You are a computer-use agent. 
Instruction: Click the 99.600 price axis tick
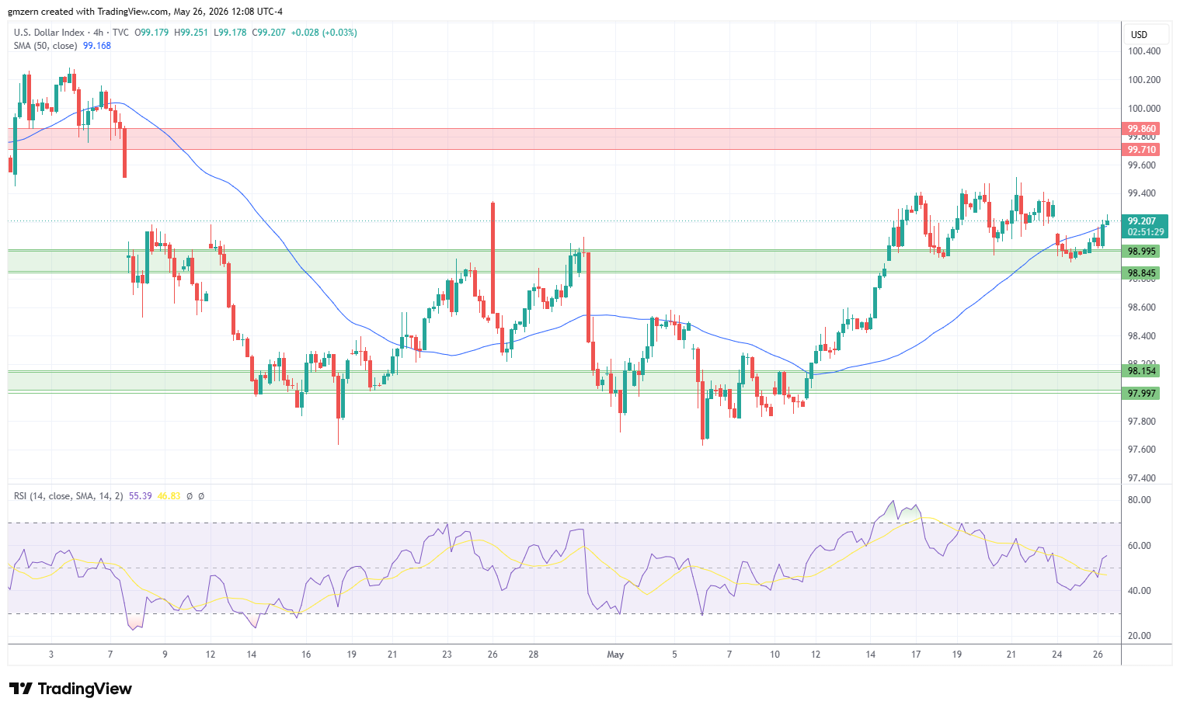[1142, 165]
